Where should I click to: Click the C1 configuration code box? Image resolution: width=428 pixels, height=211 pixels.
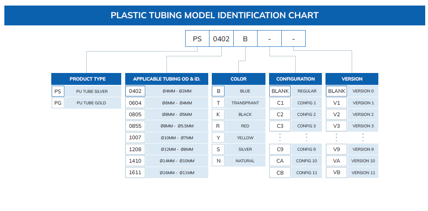click(280, 103)
